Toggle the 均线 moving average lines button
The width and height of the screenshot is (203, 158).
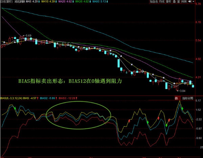tap(162, 2)
